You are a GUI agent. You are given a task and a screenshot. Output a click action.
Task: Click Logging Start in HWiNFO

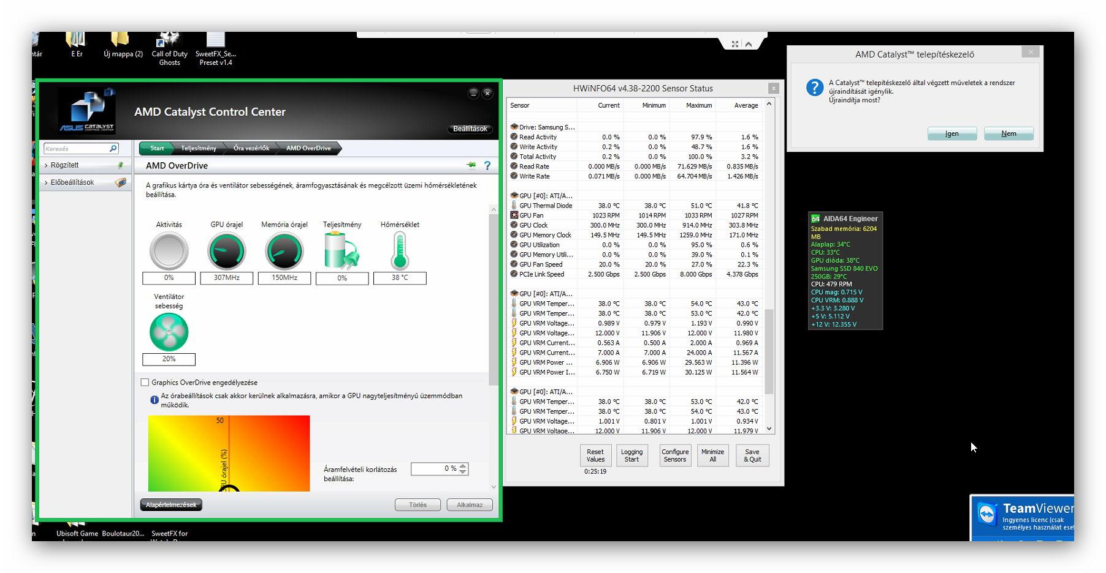click(631, 455)
